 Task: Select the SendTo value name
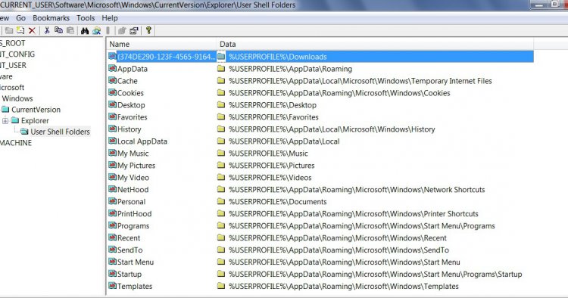click(130, 250)
